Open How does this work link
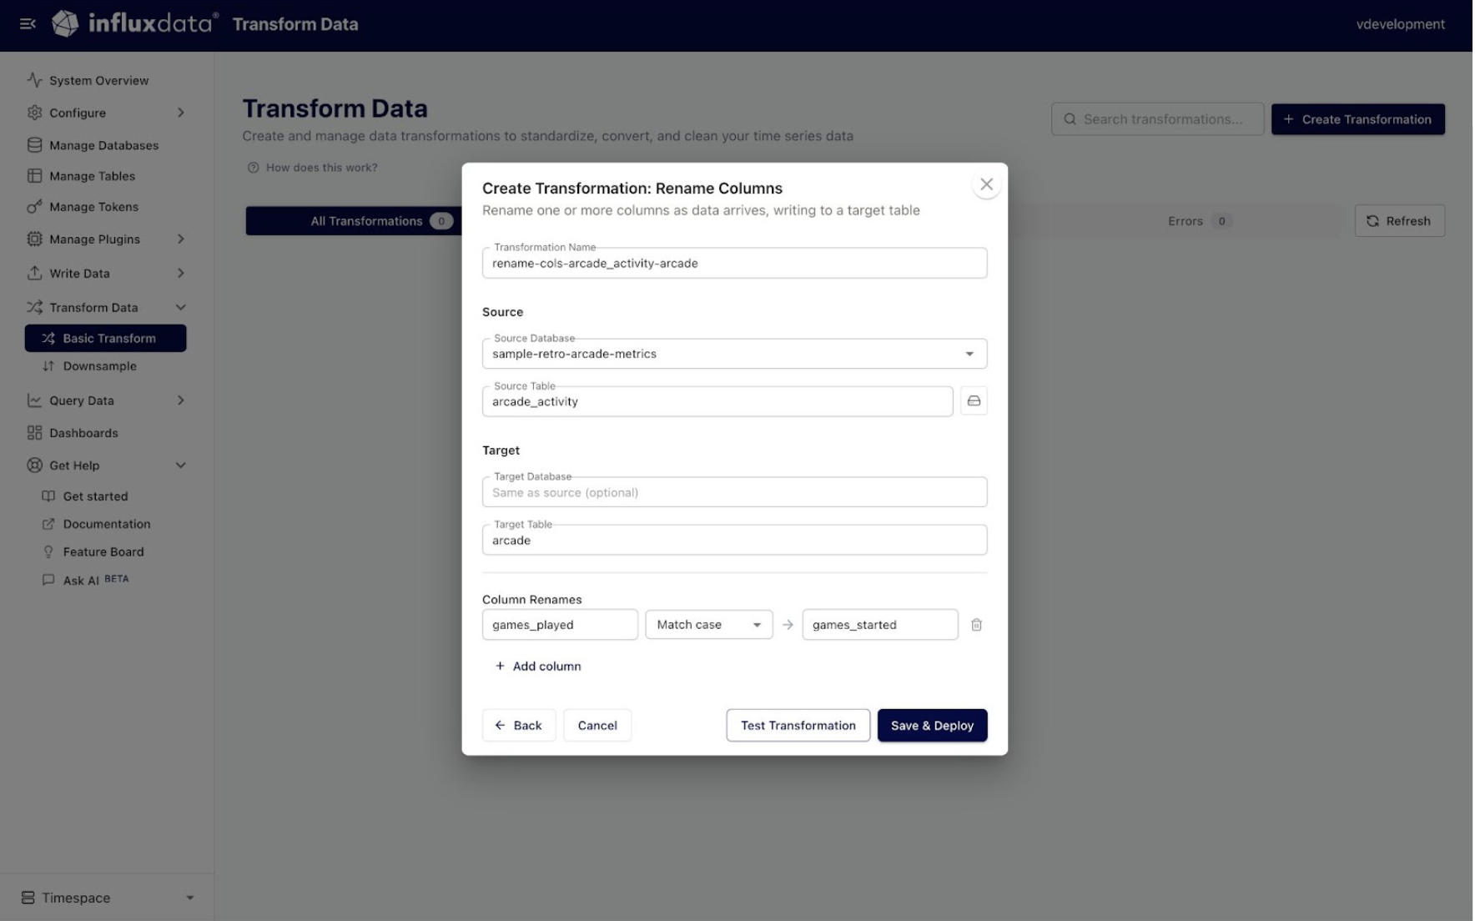Viewport: 1475px width, 921px height. coord(313,168)
